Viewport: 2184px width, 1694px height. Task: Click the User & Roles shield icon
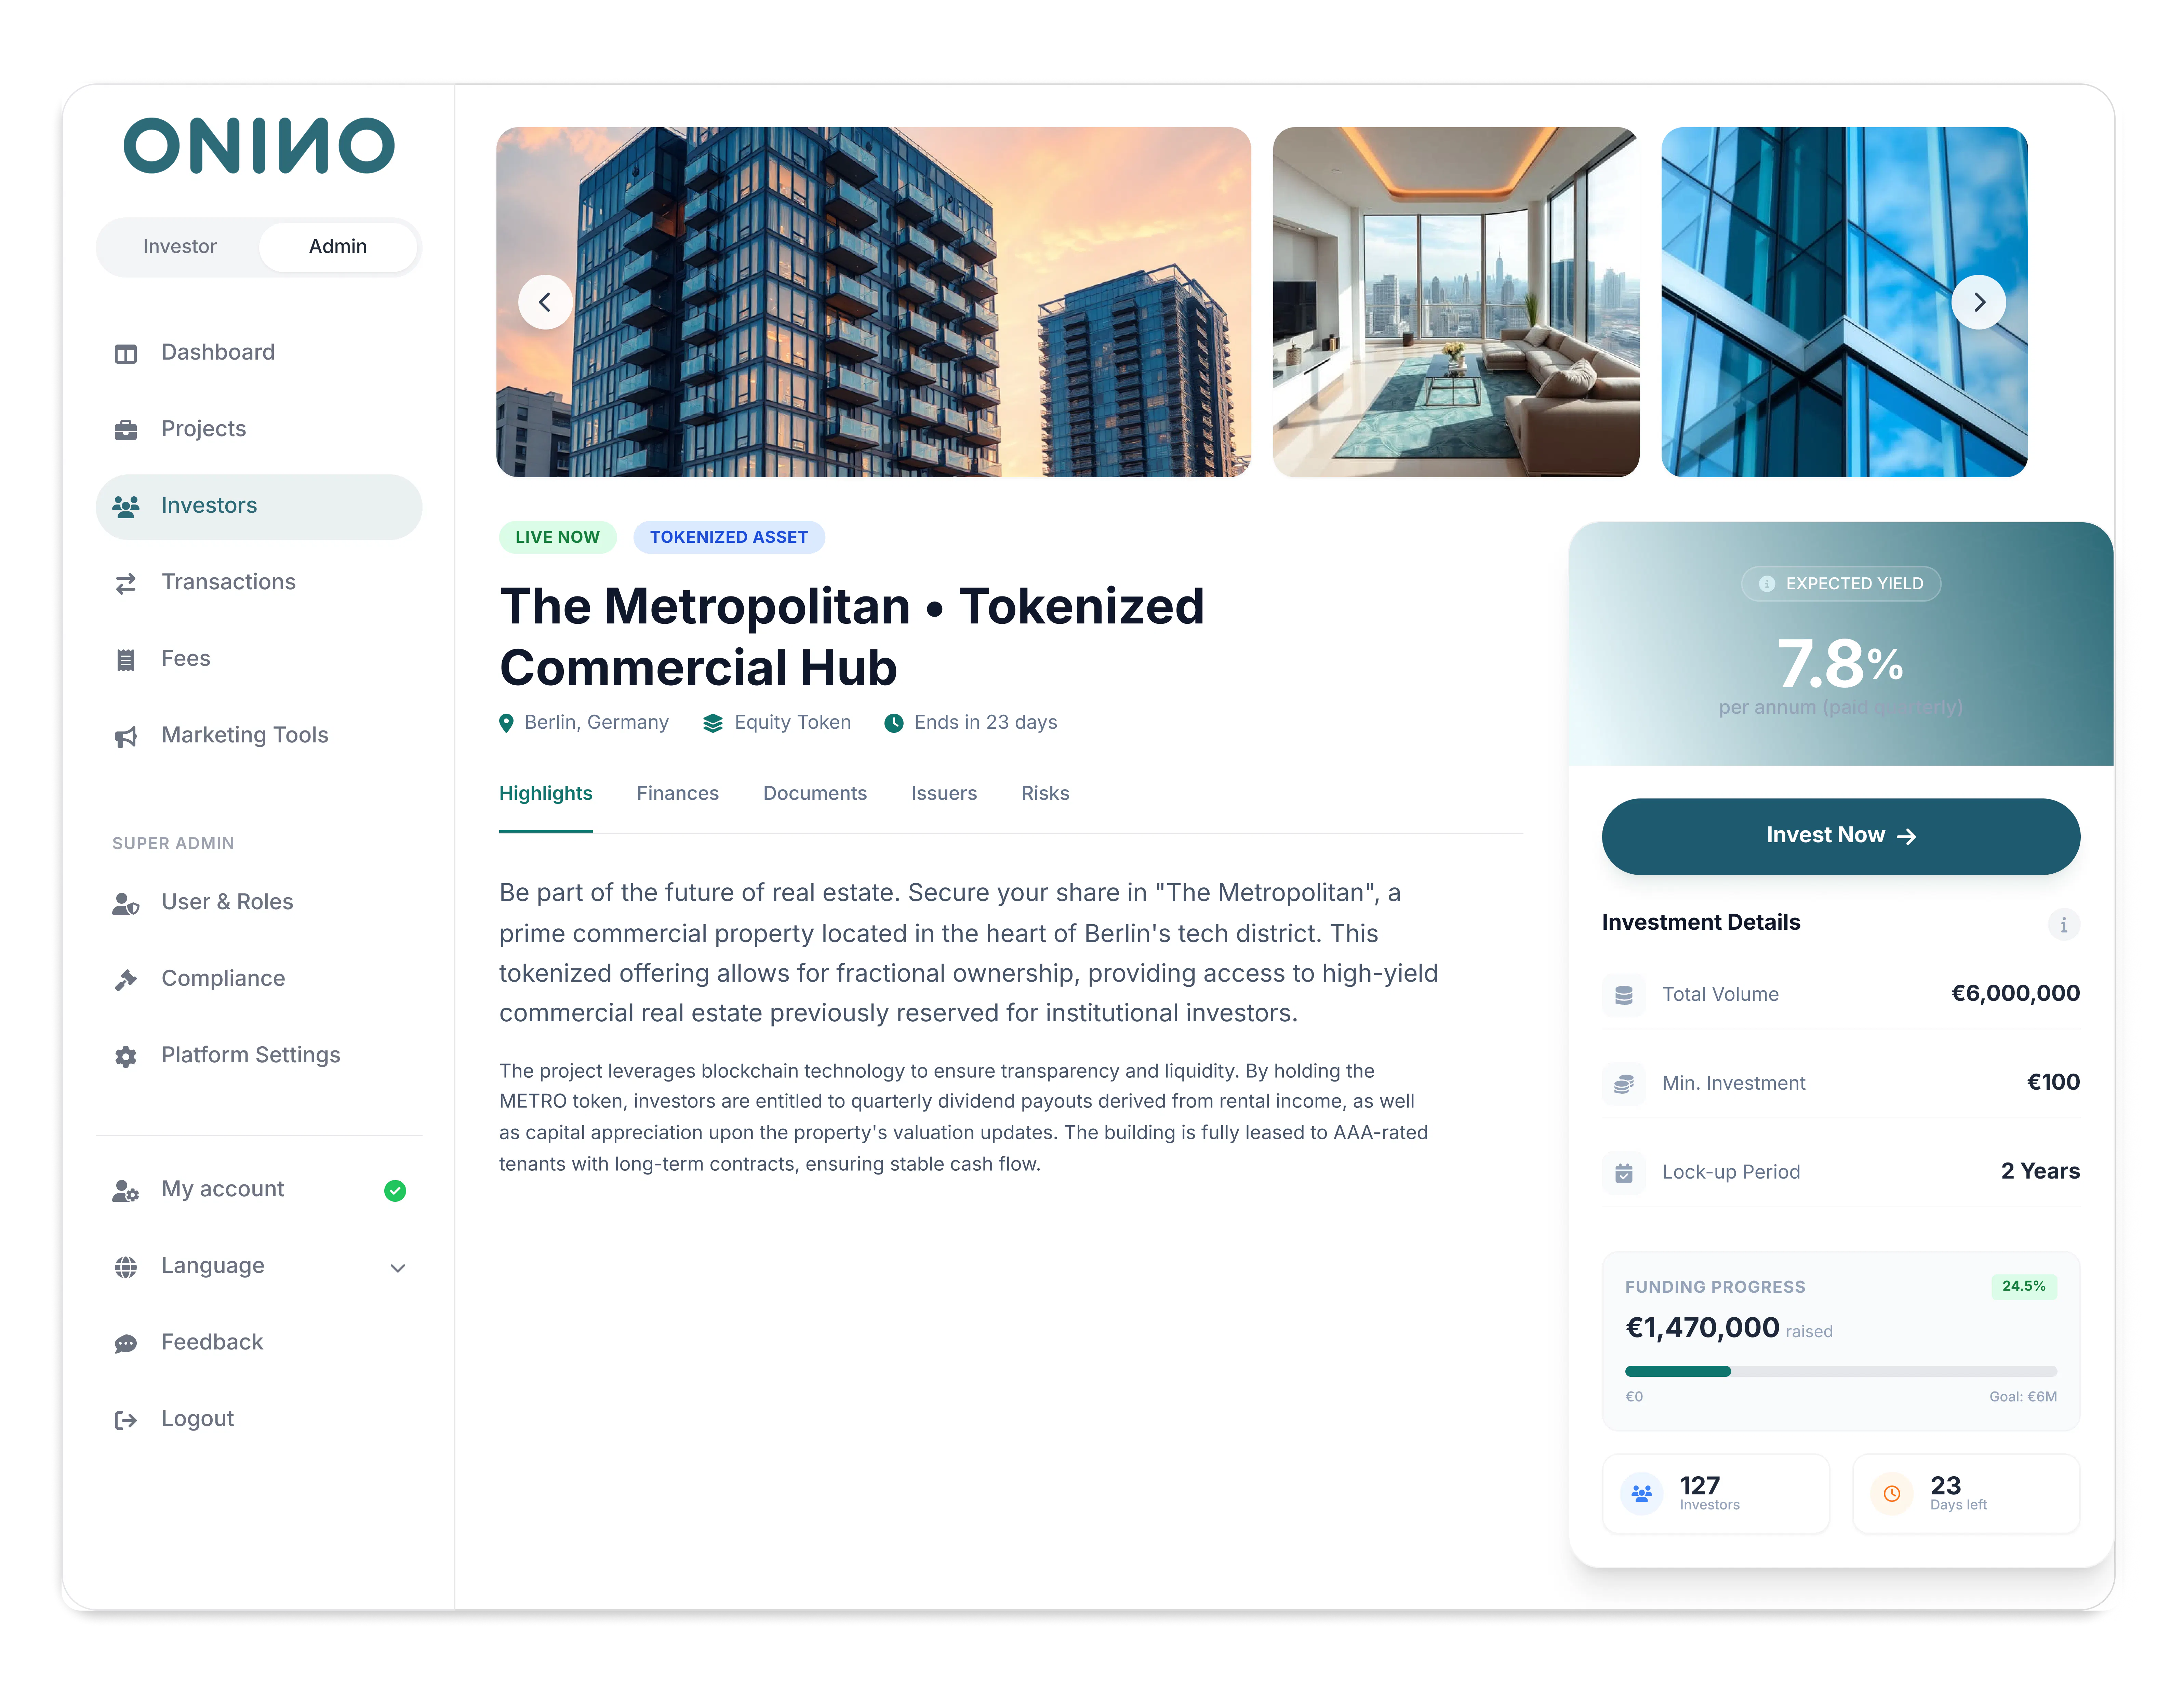pos(126,904)
